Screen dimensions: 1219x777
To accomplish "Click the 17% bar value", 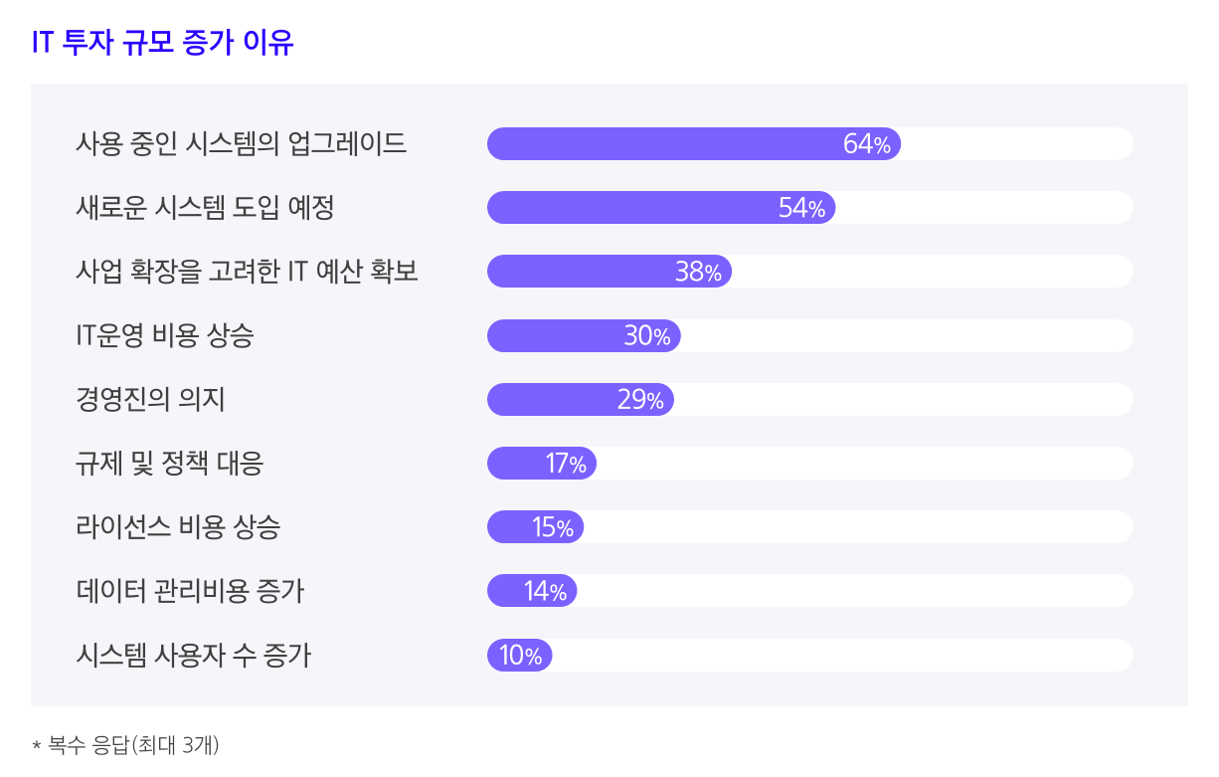I will click(566, 464).
